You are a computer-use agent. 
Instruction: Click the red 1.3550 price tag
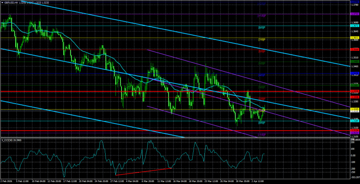click(354, 50)
